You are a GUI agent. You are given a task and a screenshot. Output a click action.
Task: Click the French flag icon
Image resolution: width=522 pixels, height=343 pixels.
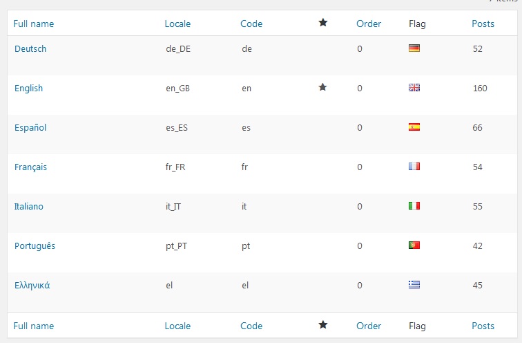pos(414,167)
